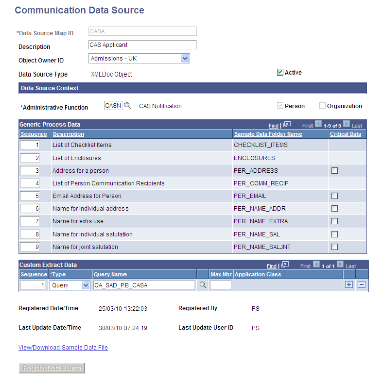This screenshot has height=375, width=374.
Task: Select 'List of Person Communication Recipients' text
Action: [108, 183]
